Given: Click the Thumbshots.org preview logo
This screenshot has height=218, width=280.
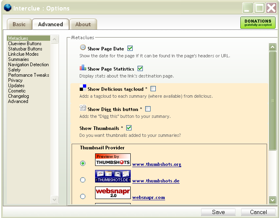Looking at the screenshot, I should [113, 159].
